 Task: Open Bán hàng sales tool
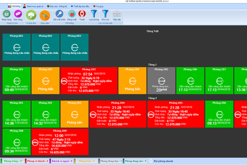(x=18, y=15)
